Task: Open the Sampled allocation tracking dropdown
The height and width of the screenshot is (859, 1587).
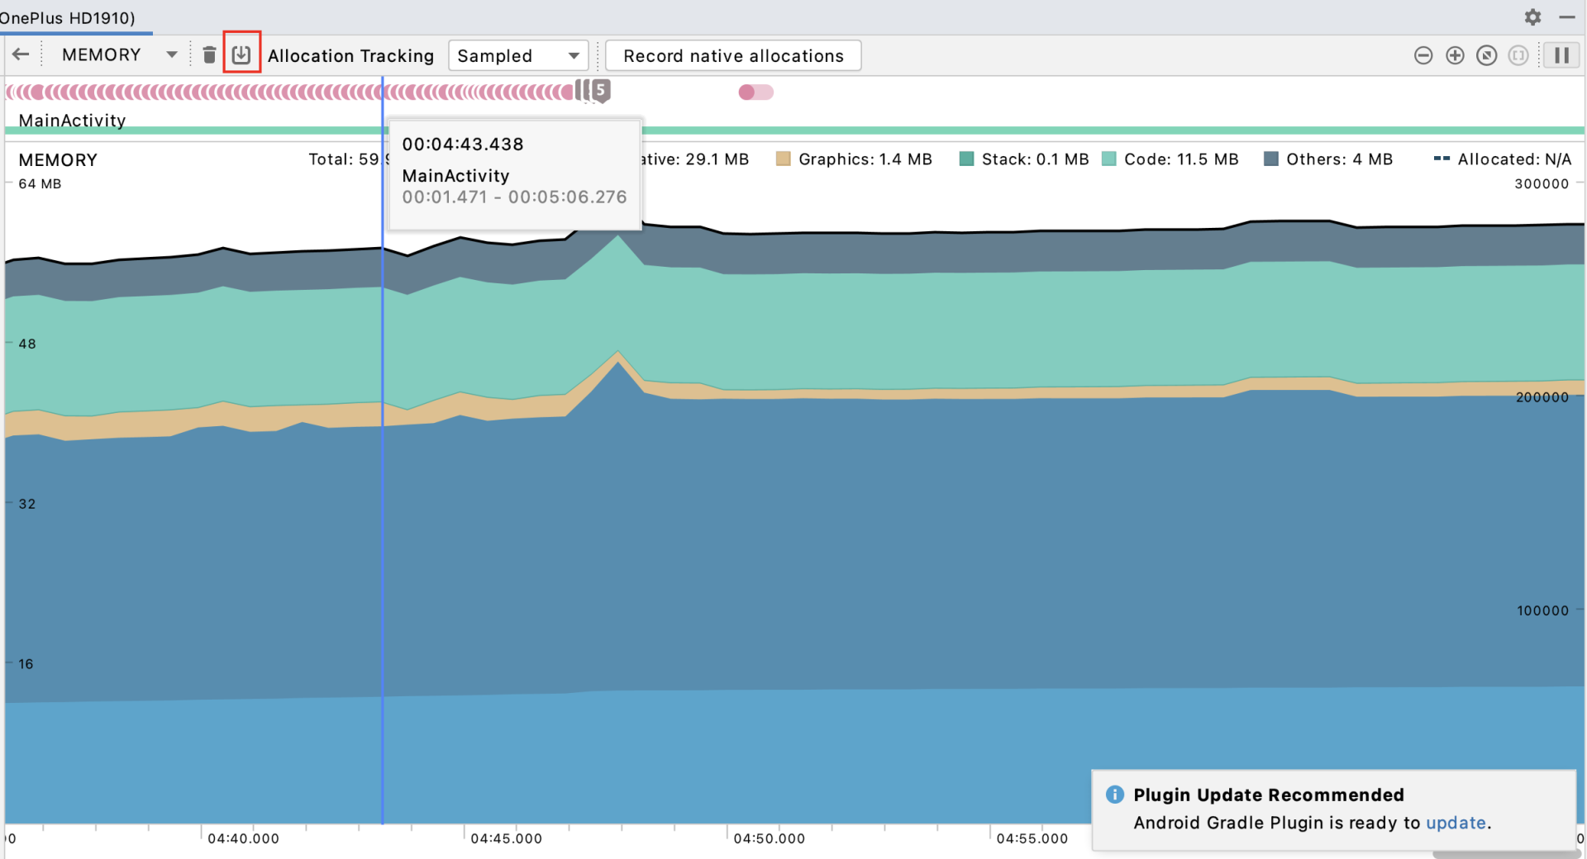Action: [518, 55]
